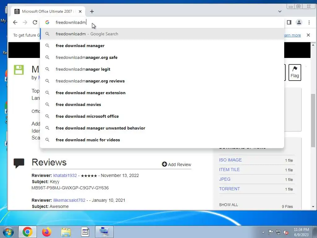The height and width of the screenshot is (238, 317).
Task: Dismiss the info bar with X
Action: [x=308, y=35]
